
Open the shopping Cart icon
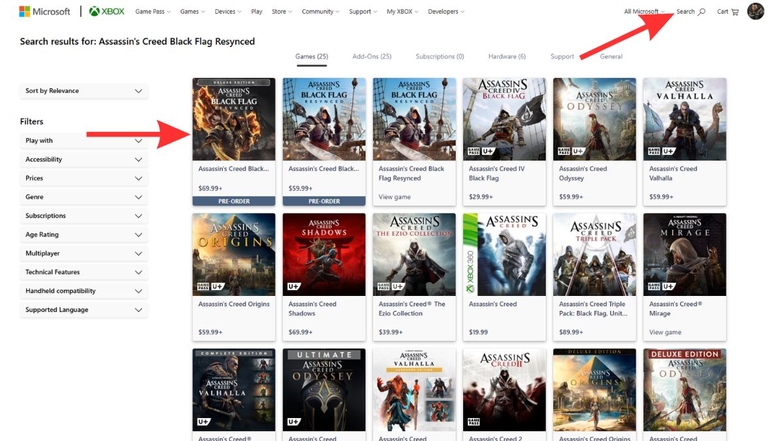pos(735,12)
